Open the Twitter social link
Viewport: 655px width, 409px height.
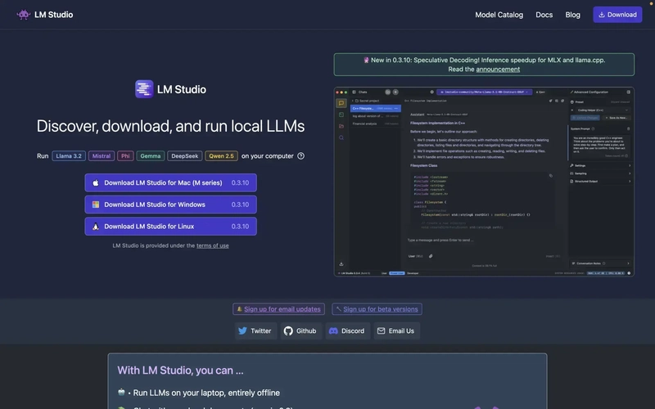click(255, 331)
